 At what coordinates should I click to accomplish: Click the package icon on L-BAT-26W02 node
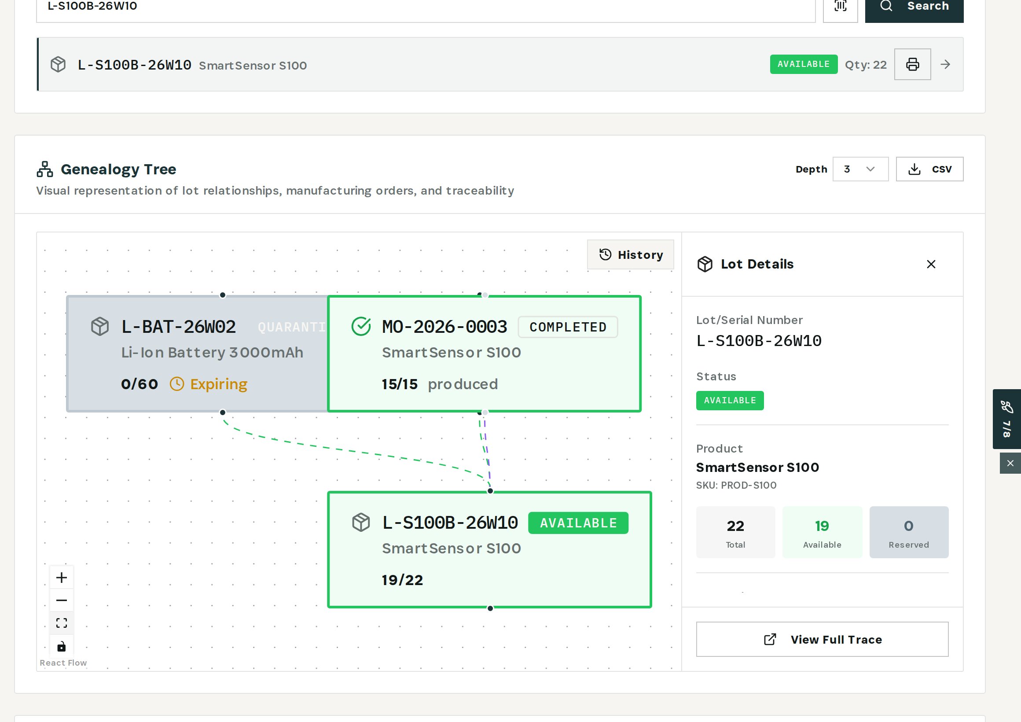(99, 327)
